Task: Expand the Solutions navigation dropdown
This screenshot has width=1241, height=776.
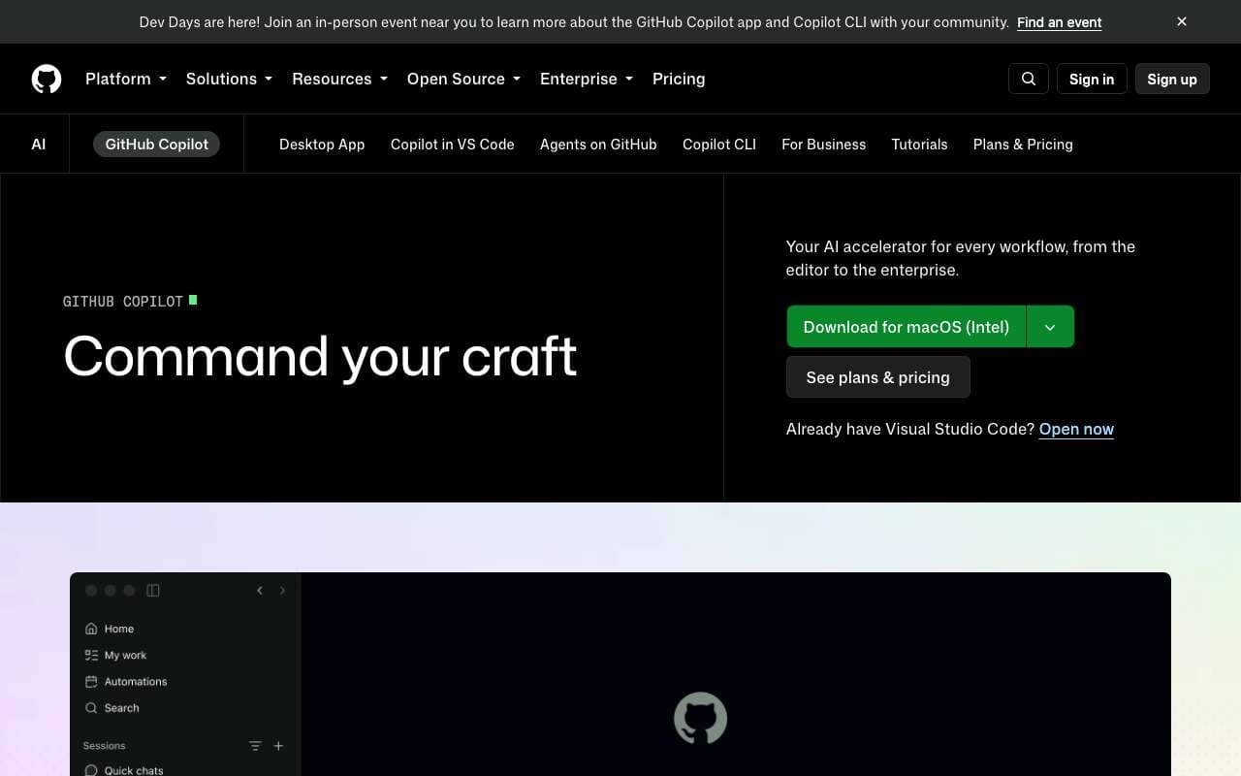Action: click(x=229, y=79)
